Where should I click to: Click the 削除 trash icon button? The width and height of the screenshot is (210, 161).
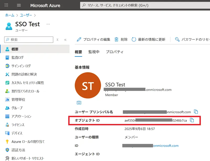click(x=121, y=39)
